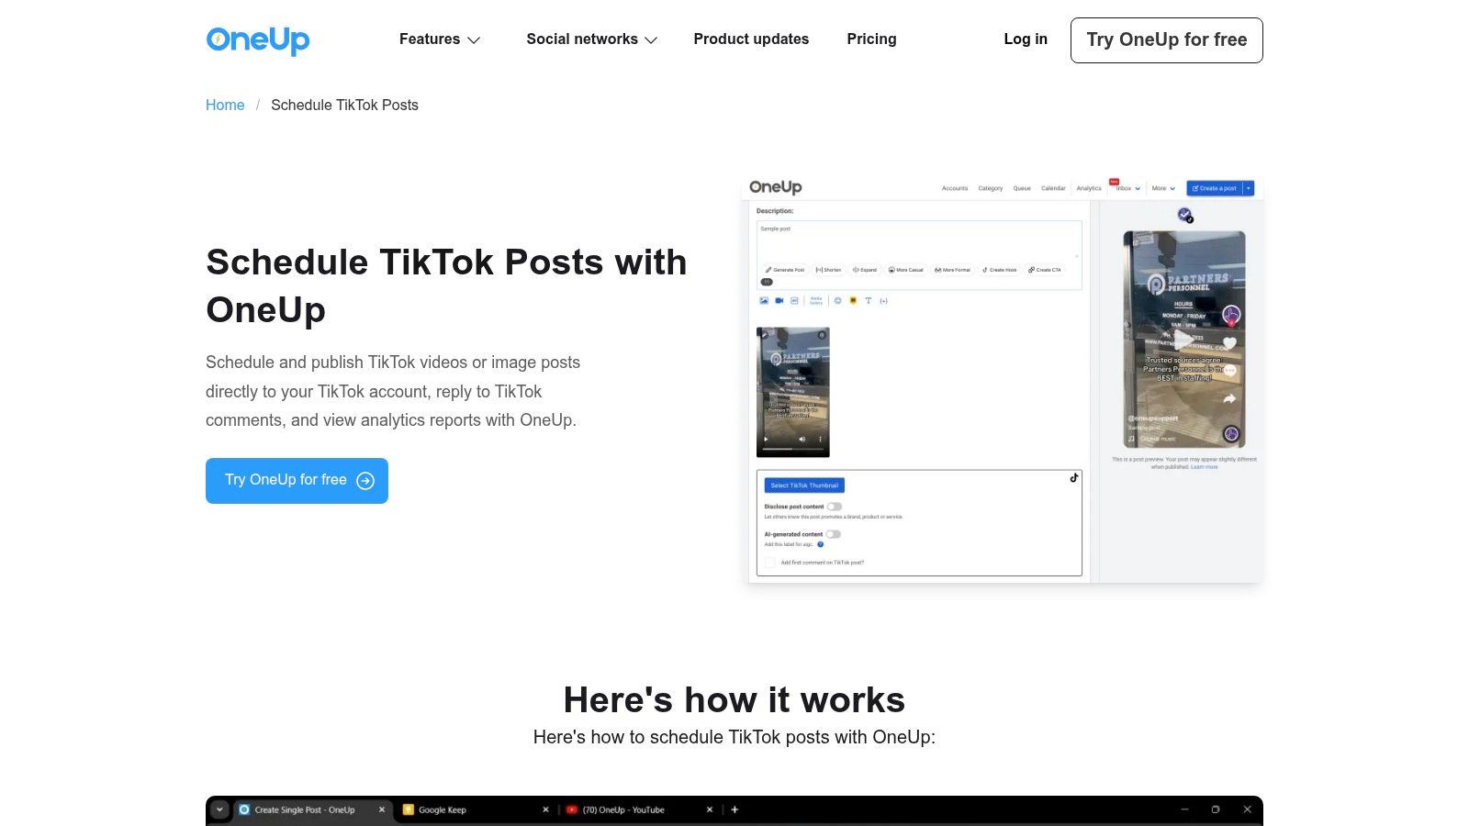
Task: Mute the uploaded video via speaker icon
Action: [x=802, y=440]
